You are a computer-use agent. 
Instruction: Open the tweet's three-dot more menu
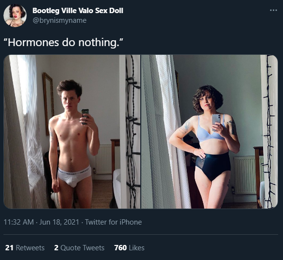pyautogui.click(x=273, y=10)
